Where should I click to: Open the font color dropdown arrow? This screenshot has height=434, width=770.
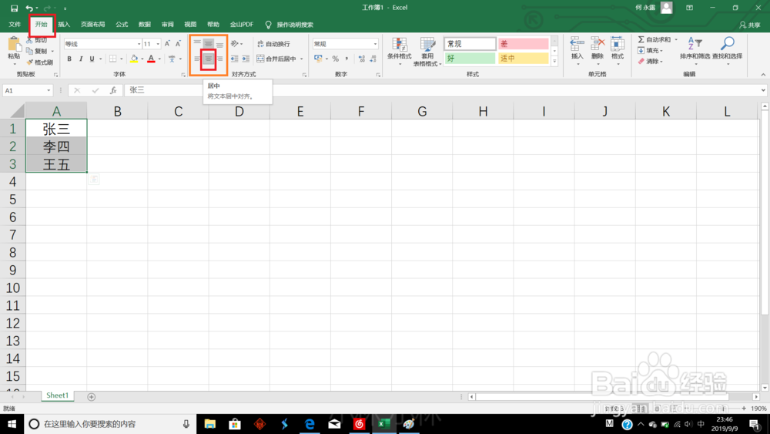click(x=159, y=59)
